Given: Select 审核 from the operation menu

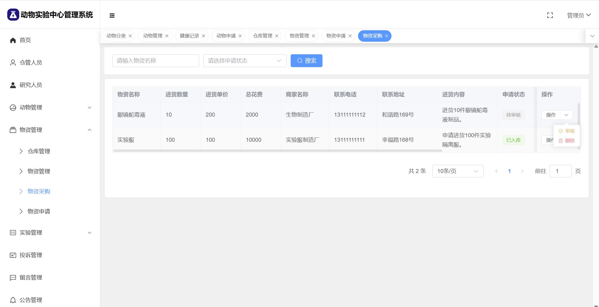Looking at the screenshot, I should tap(567, 131).
